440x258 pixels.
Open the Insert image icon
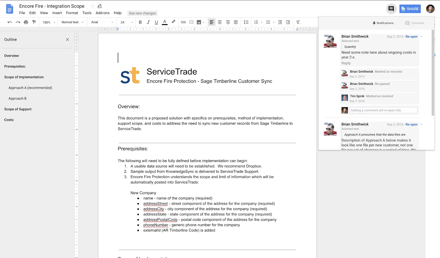(x=199, y=22)
